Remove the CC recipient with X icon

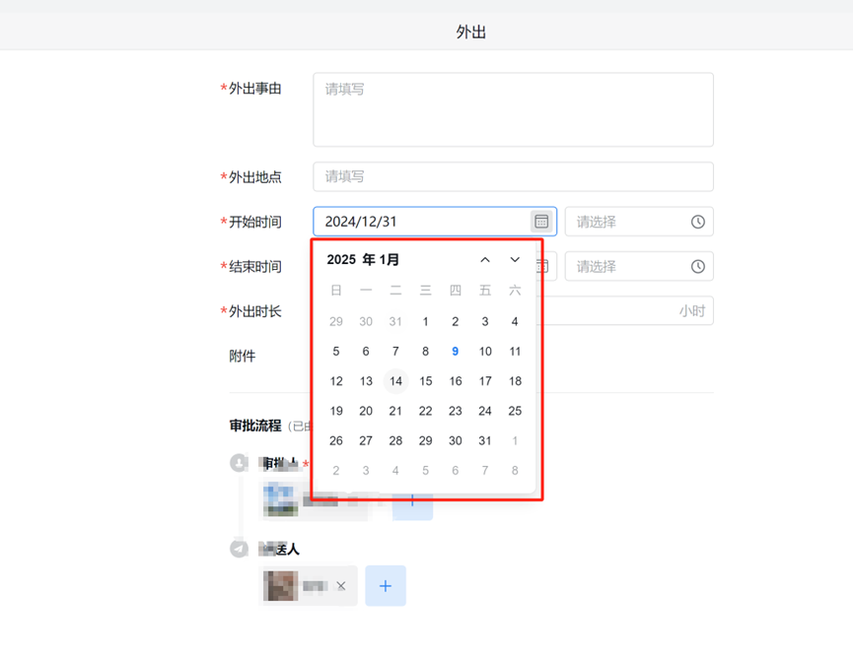[x=341, y=586]
